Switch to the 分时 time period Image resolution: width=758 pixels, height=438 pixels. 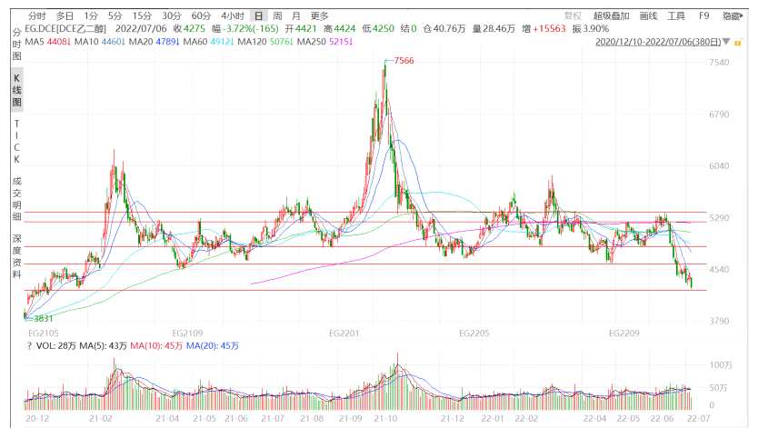click(37, 16)
